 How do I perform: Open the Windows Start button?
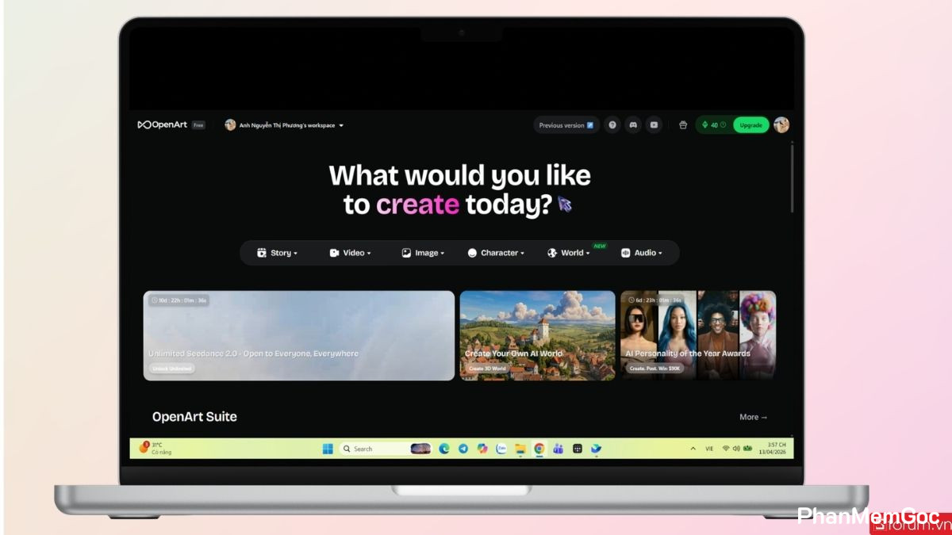328,449
